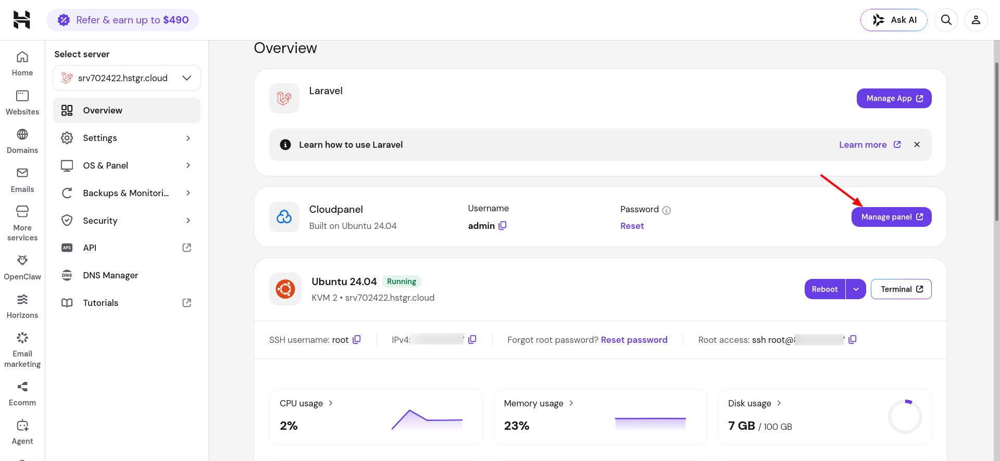The height and width of the screenshot is (461, 1000).
Task: Open Home in left sidebar
Action: (x=22, y=64)
